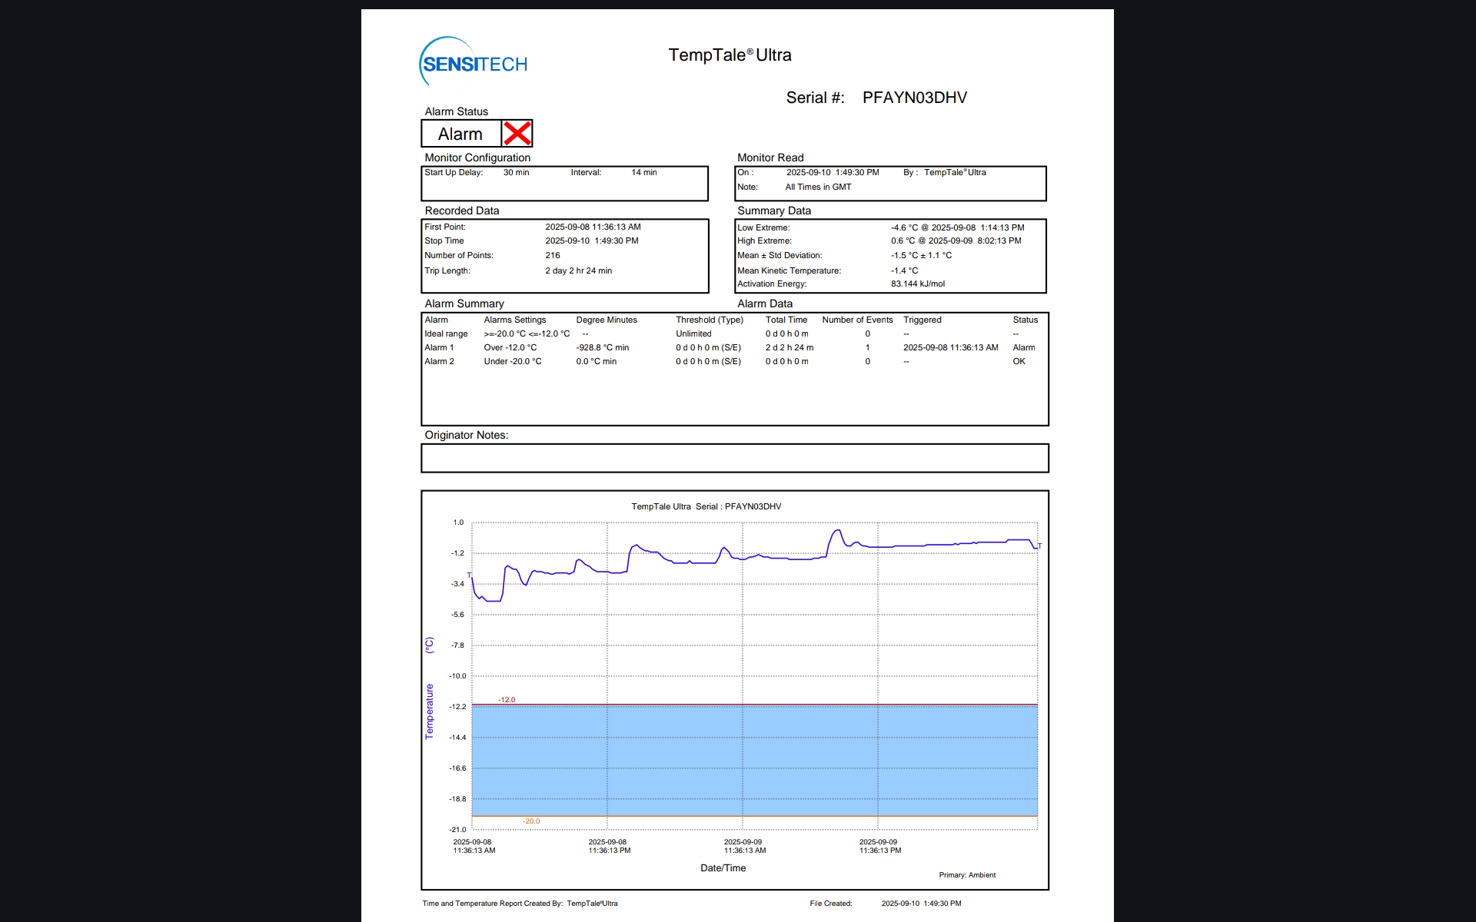Image resolution: width=1476 pixels, height=922 pixels.
Task: Click the orange -20.0 threshold line label
Action: pyautogui.click(x=531, y=821)
